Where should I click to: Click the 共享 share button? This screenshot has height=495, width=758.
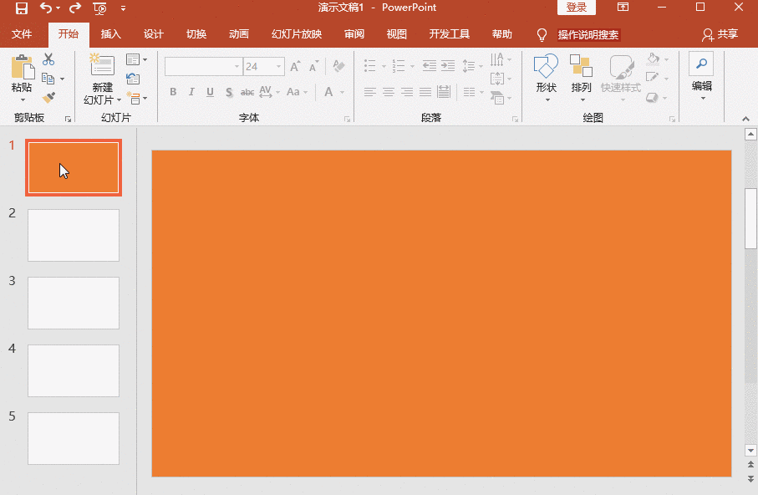pos(720,34)
